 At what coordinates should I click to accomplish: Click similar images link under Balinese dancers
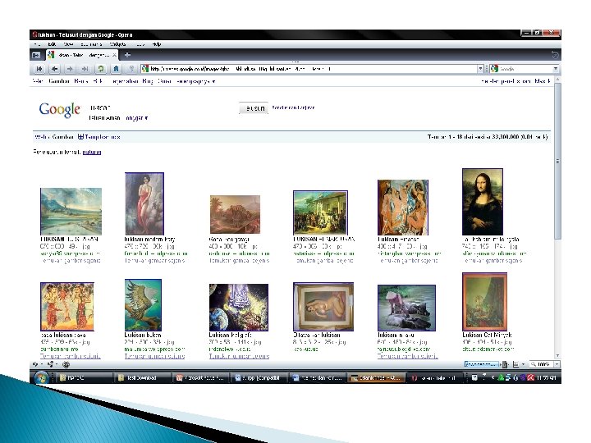tap(70, 356)
